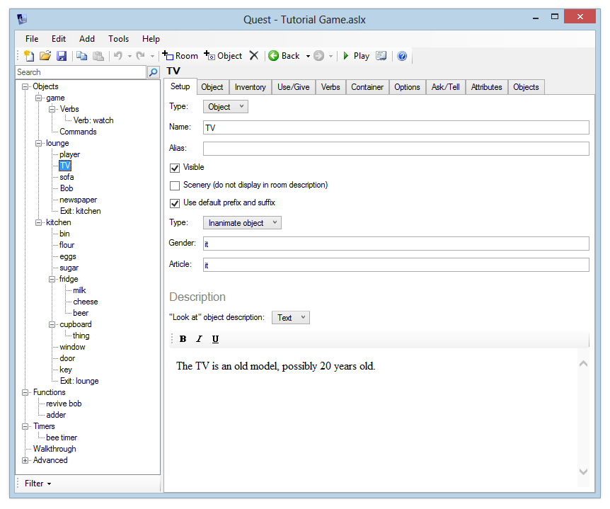Click the Search input box
Viewport: 610px width, 509px height.
(81, 72)
